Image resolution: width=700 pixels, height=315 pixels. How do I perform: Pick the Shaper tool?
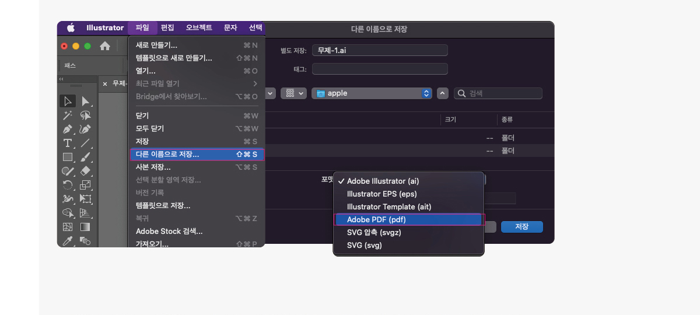click(68, 171)
